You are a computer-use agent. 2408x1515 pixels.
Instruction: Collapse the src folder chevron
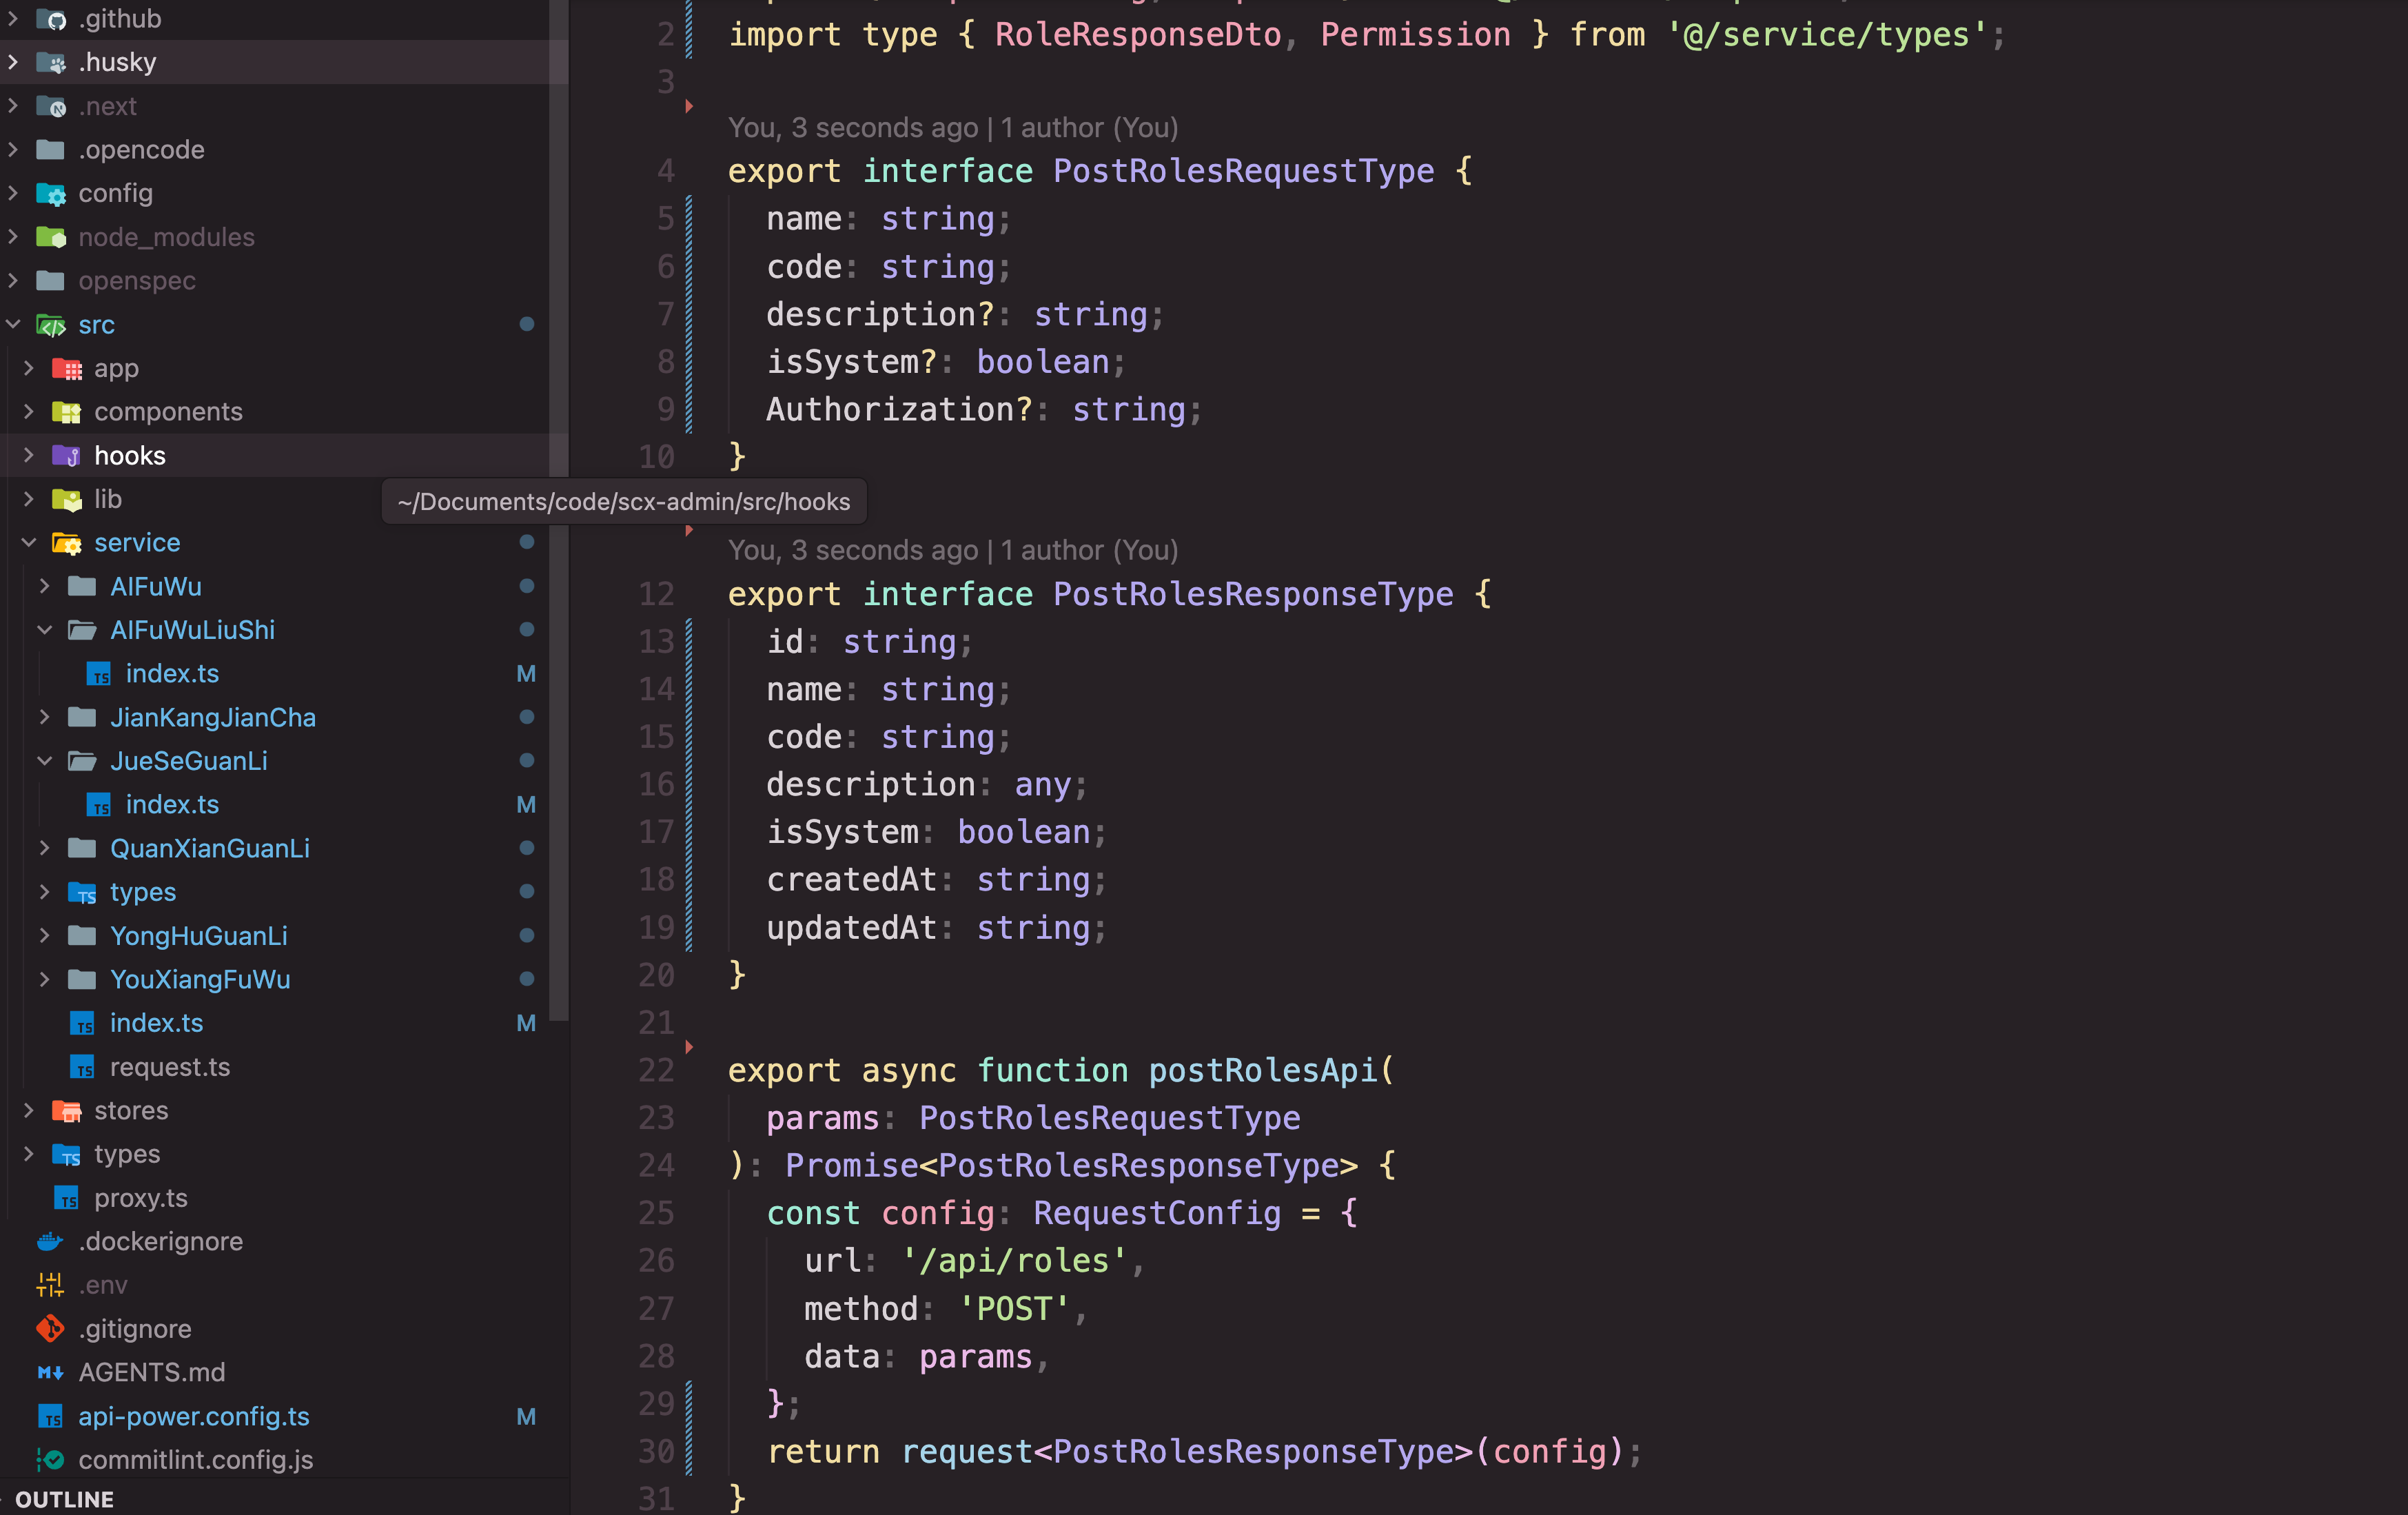14,324
